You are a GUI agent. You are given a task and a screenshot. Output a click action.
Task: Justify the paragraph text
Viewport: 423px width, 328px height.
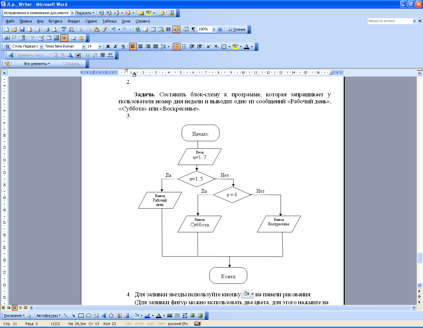156,47
